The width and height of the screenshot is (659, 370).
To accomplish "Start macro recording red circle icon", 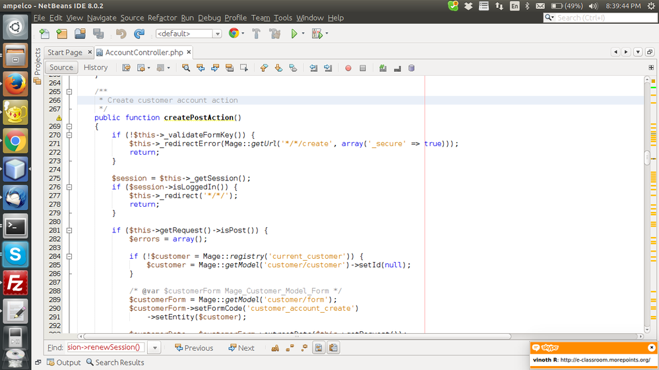I will (x=348, y=68).
